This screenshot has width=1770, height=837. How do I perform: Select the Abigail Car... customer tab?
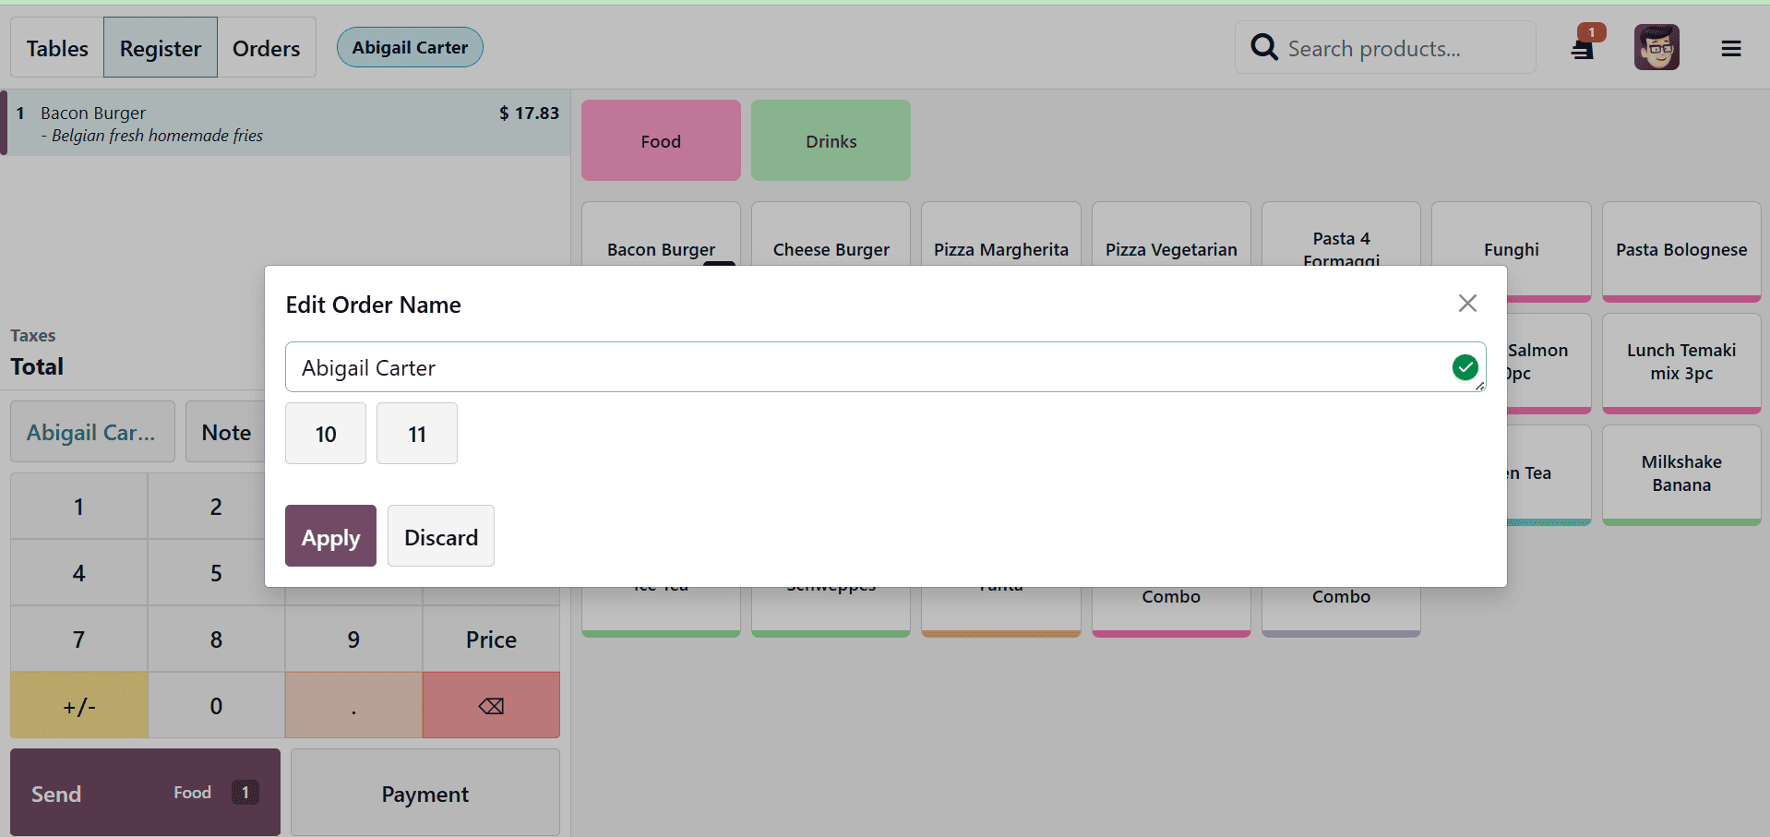[x=91, y=431]
